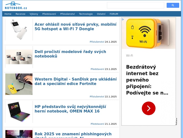Image resolution: width=183 pixels, height=138 pixels.
Task: Open Acer 5G hotspot article thumbnail
Action: pos(19,29)
